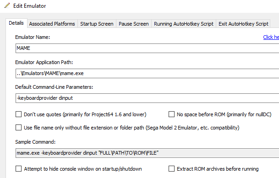This screenshot has width=279, height=178.
Task: Click the Sample Command label
Action: 35,142
